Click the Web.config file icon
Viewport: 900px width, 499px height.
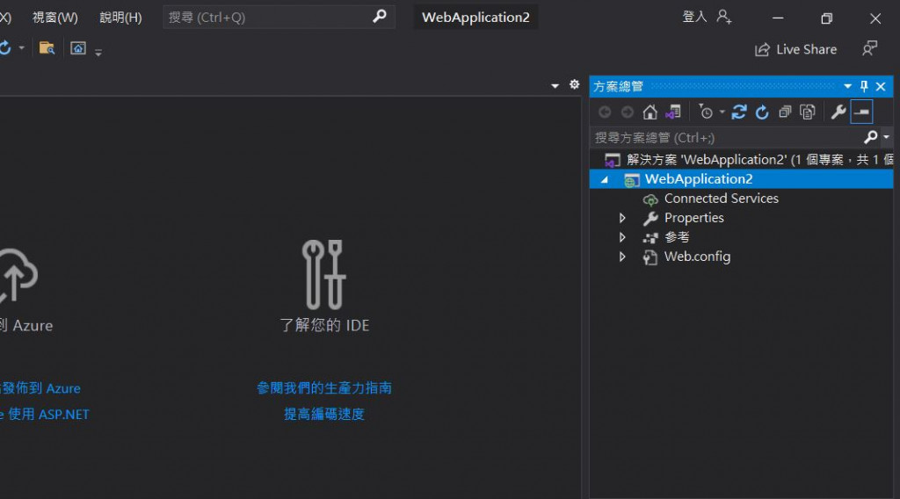pyautogui.click(x=650, y=257)
